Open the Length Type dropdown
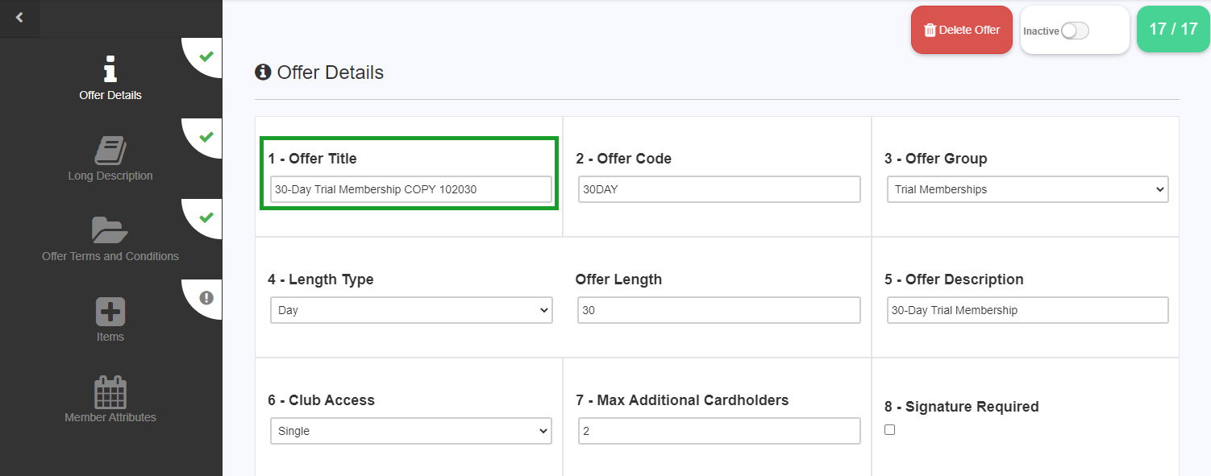This screenshot has width=1211, height=476. 411,310
